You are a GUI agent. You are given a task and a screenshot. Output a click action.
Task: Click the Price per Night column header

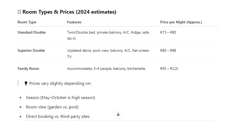(x=181, y=22)
